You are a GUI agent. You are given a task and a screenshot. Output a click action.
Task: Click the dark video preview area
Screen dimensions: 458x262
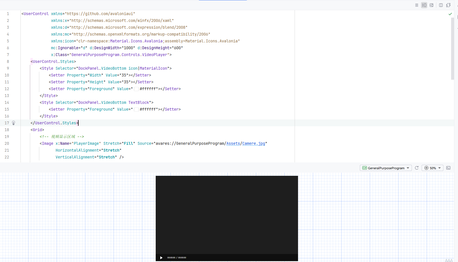tap(227, 215)
